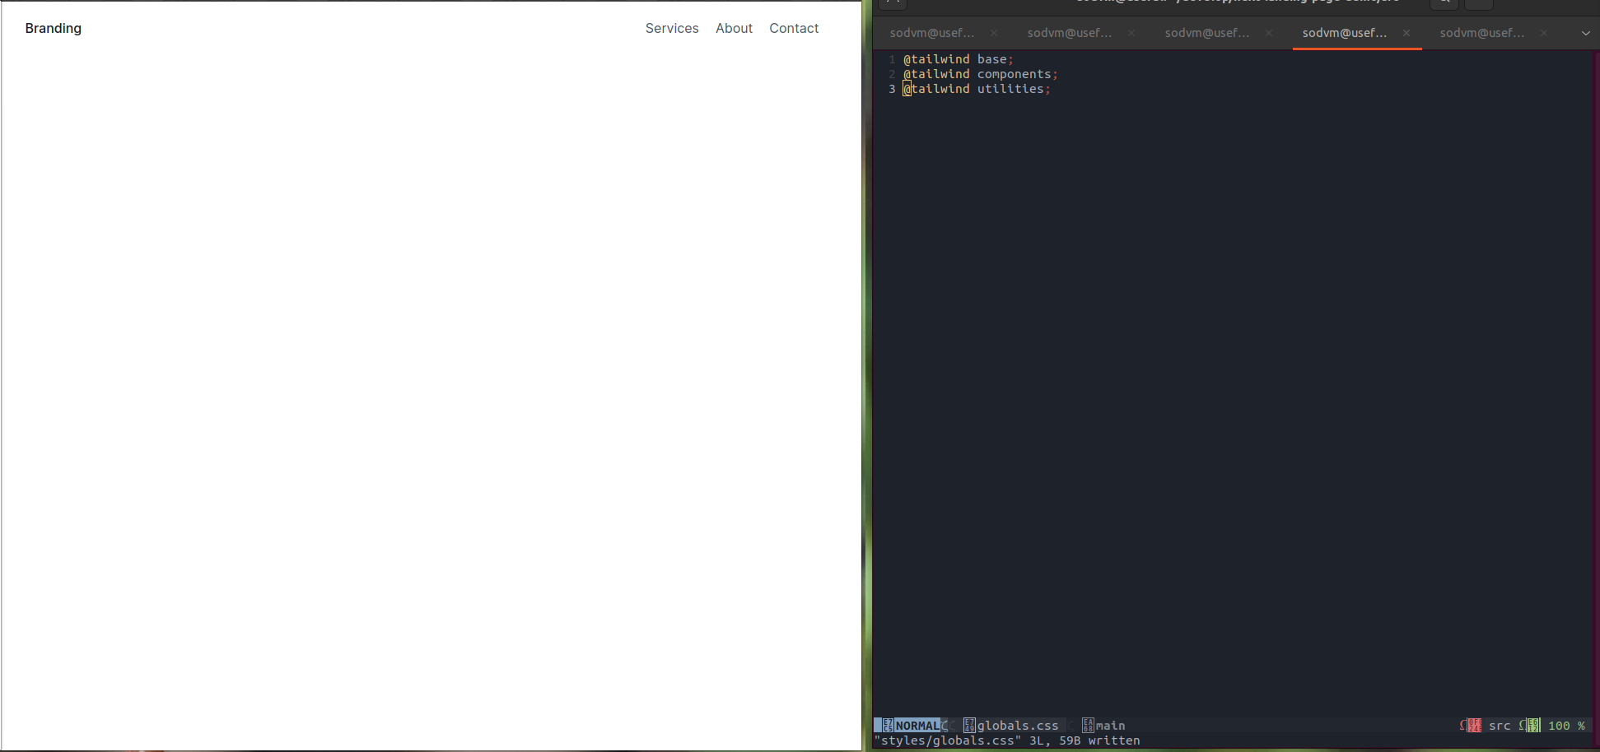Click the NORMAL mode indicator
The width and height of the screenshot is (1600, 752).
pyautogui.click(x=917, y=726)
